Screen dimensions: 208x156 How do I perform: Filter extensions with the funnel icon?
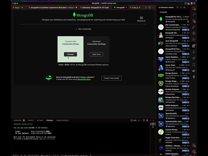[177, 7]
